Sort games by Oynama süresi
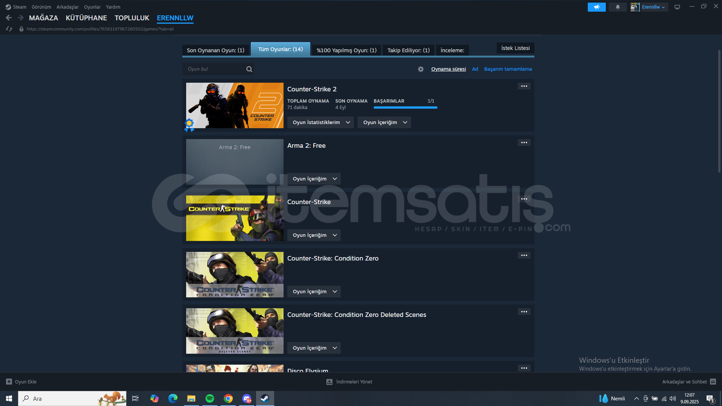 pos(448,69)
